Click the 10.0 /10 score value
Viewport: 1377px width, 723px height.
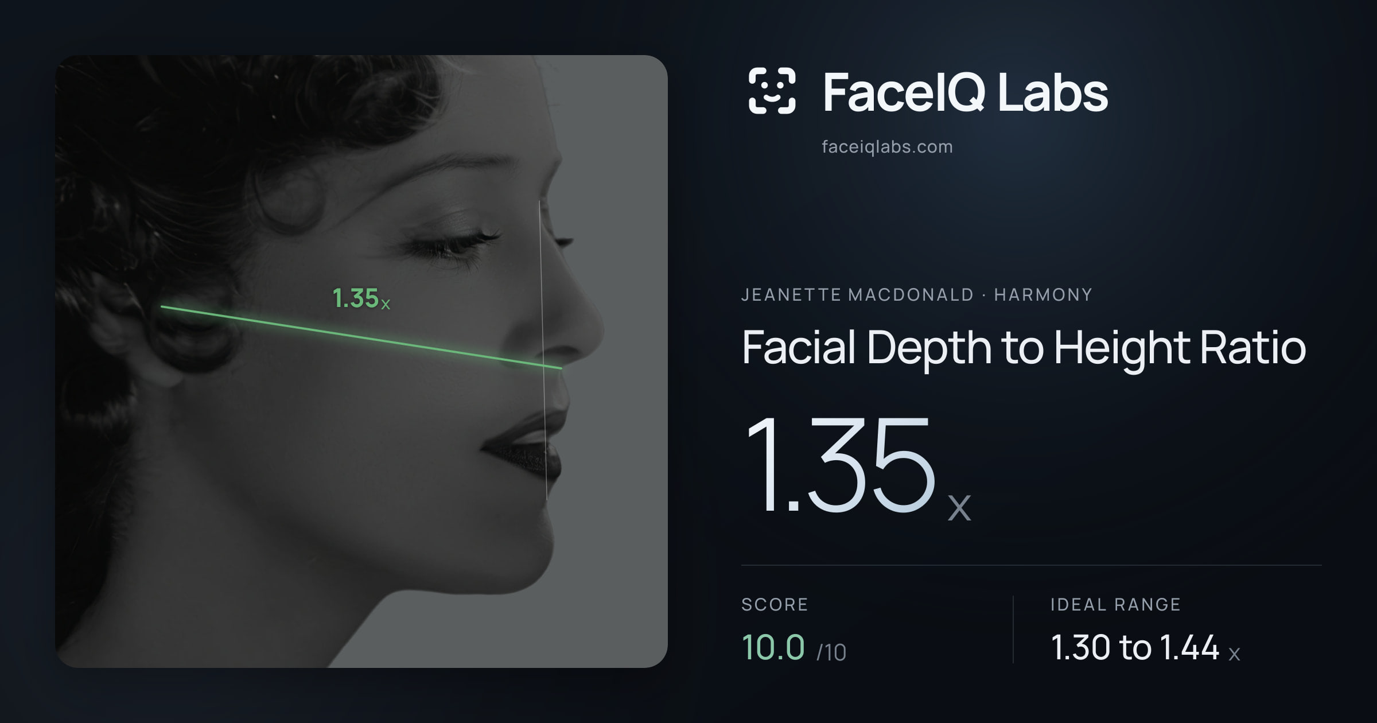point(794,648)
